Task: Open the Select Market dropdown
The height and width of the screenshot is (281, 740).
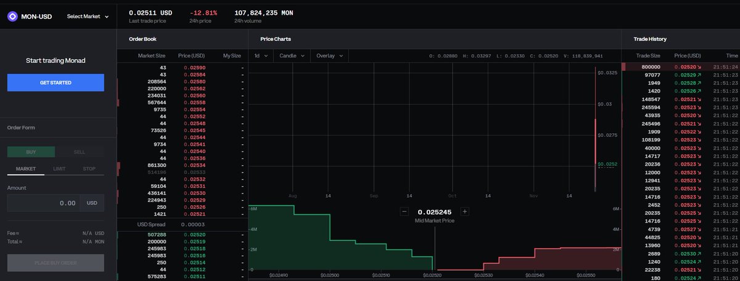Action: click(x=88, y=17)
